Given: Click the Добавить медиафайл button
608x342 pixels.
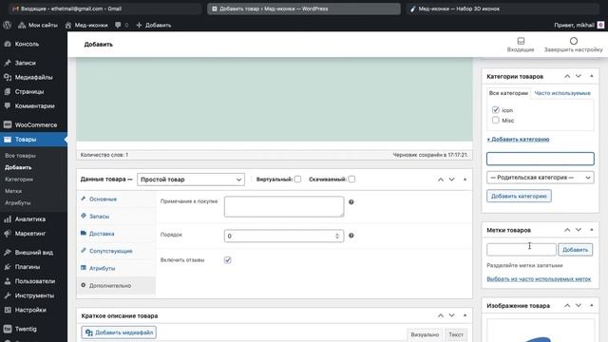Looking at the screenshot, I should click(119, 332).
